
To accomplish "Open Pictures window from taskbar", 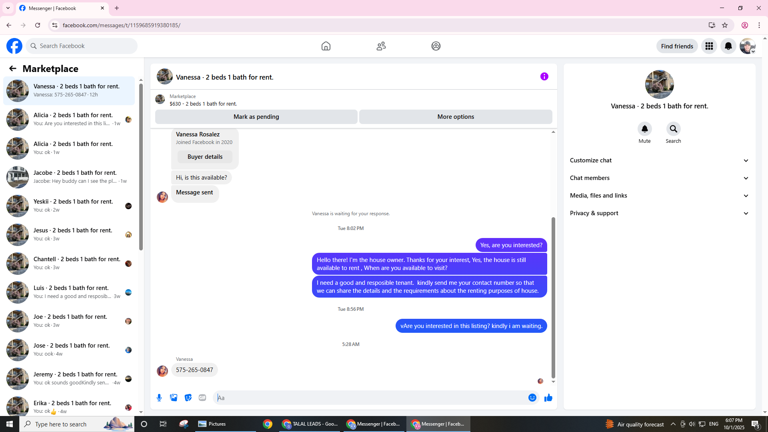I will pos(226,424).
